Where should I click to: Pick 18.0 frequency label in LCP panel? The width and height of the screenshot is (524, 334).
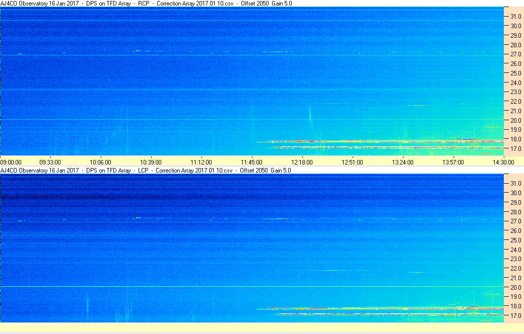point(515,306)
